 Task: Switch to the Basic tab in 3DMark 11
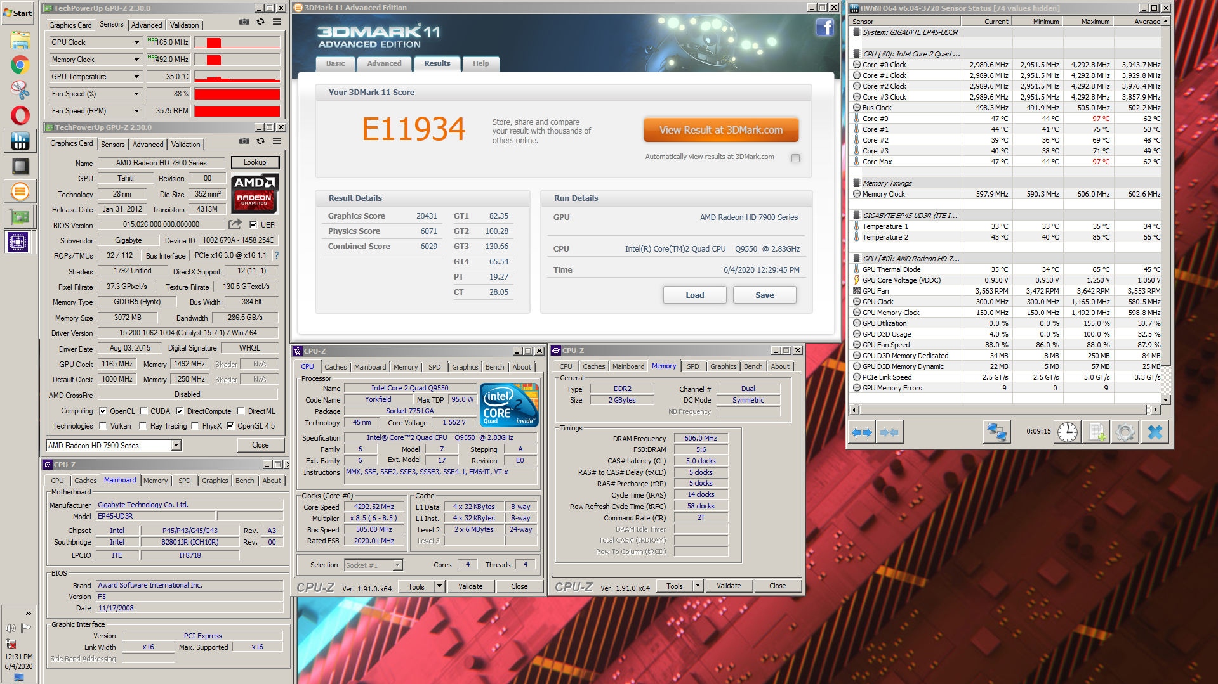point(335,63)
